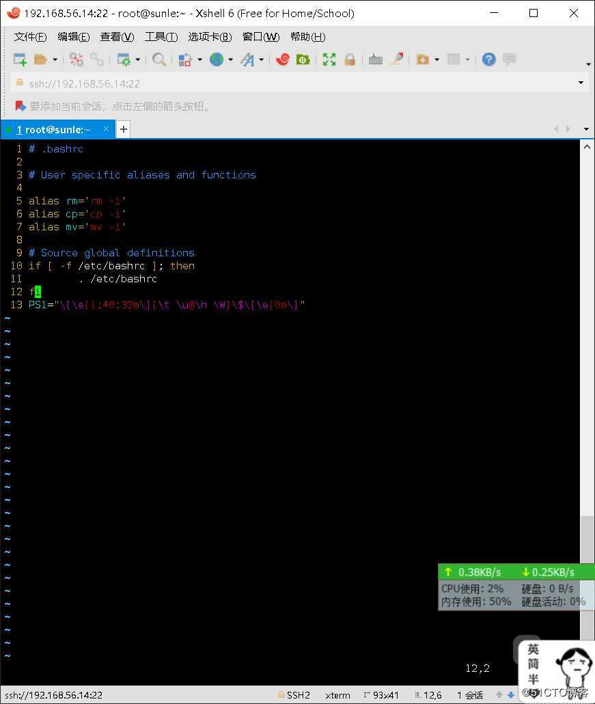The height and width of the screenshot is (704, 595).
Task: Open the 工具(T) menu
Action: (161, 37)
